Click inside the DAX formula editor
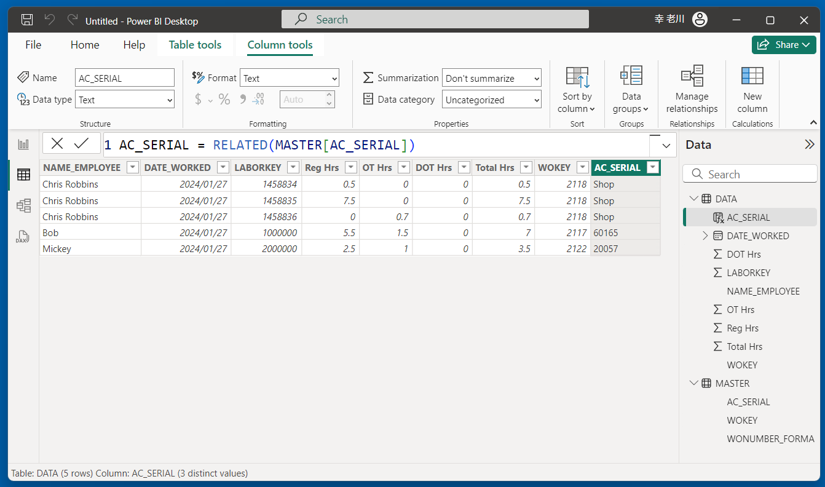 376,146
